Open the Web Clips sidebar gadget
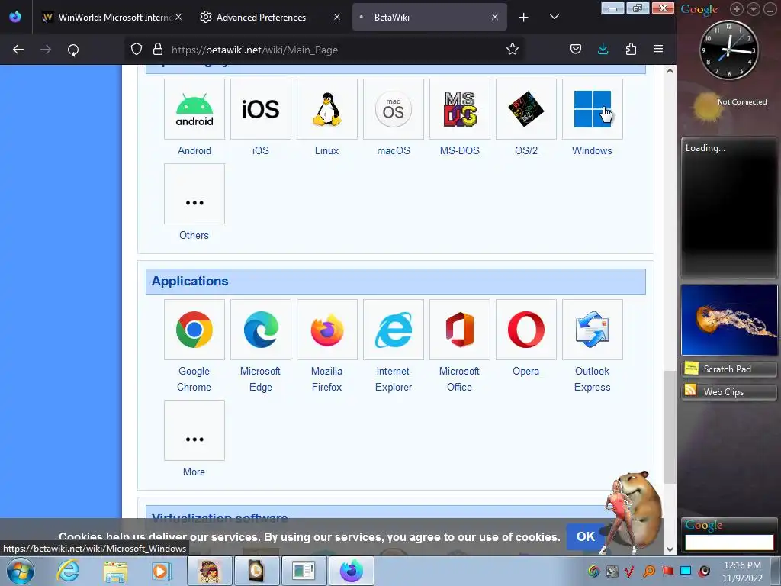 tap(728, 392)
